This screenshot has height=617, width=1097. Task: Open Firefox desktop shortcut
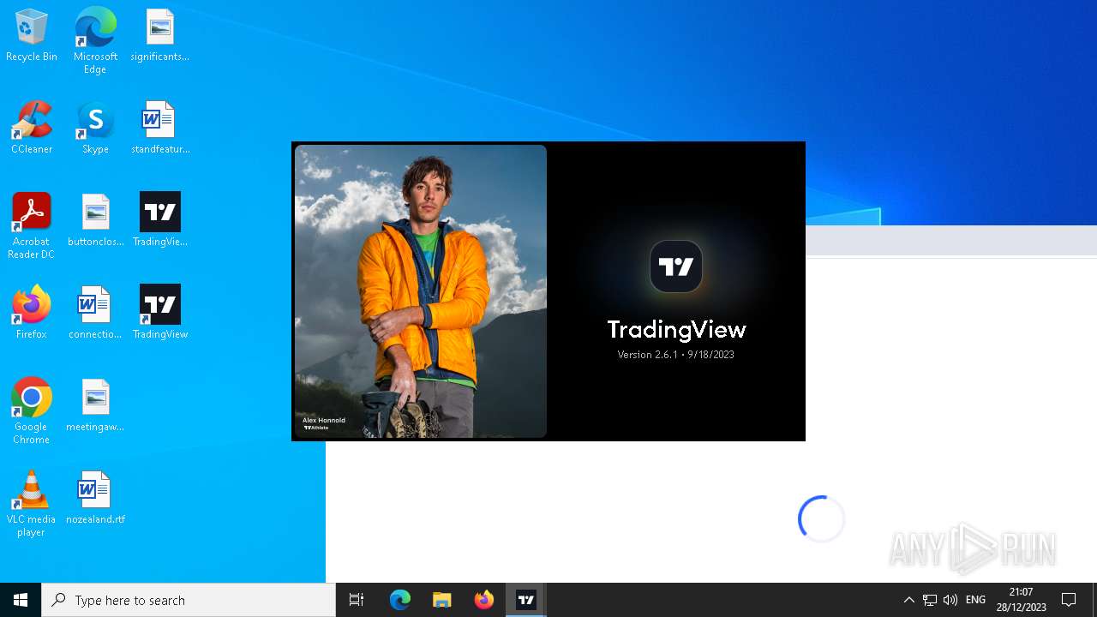click(32, 313)
